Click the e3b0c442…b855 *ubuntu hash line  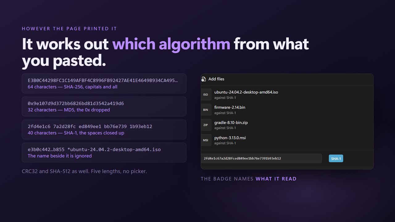pyautogui.click(x=94, y=149)
